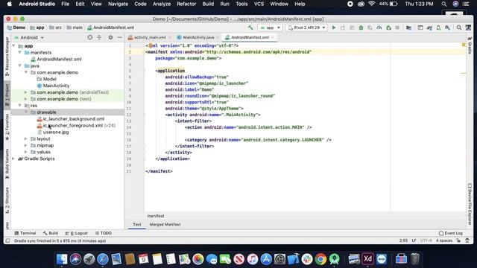Switch to activity_main.xml editor tab

(x=150, y=37)
